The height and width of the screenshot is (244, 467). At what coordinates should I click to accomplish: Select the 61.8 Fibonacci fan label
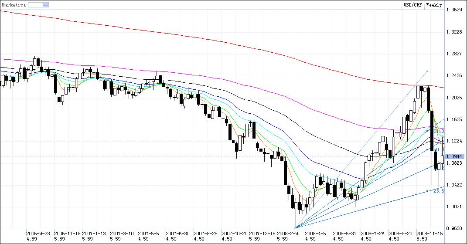[x=439, y=131]
